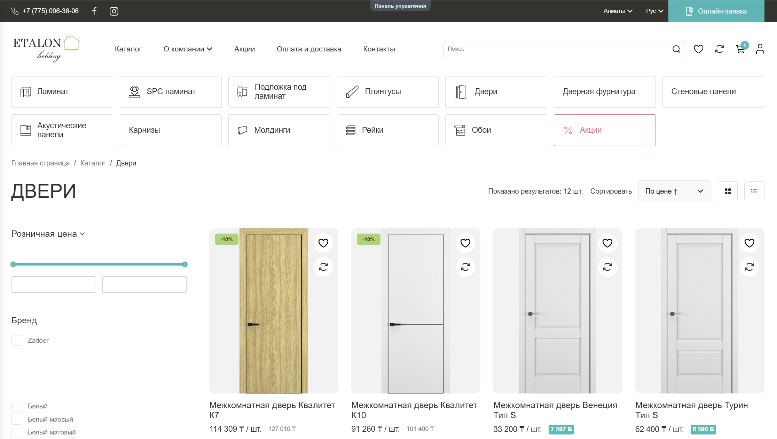
Task: Click the Facebook icon in top bar
Action: pyautogui.click(x=94, y=11)
